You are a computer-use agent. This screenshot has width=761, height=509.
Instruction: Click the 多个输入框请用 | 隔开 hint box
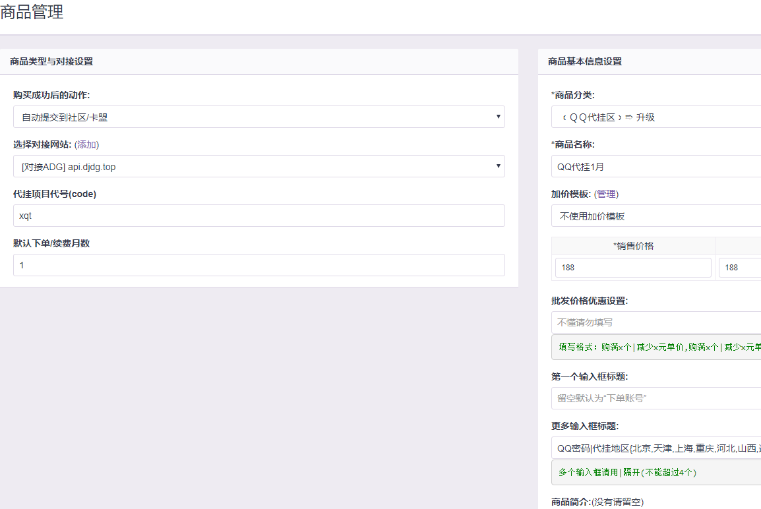click(x=627, y=472)
